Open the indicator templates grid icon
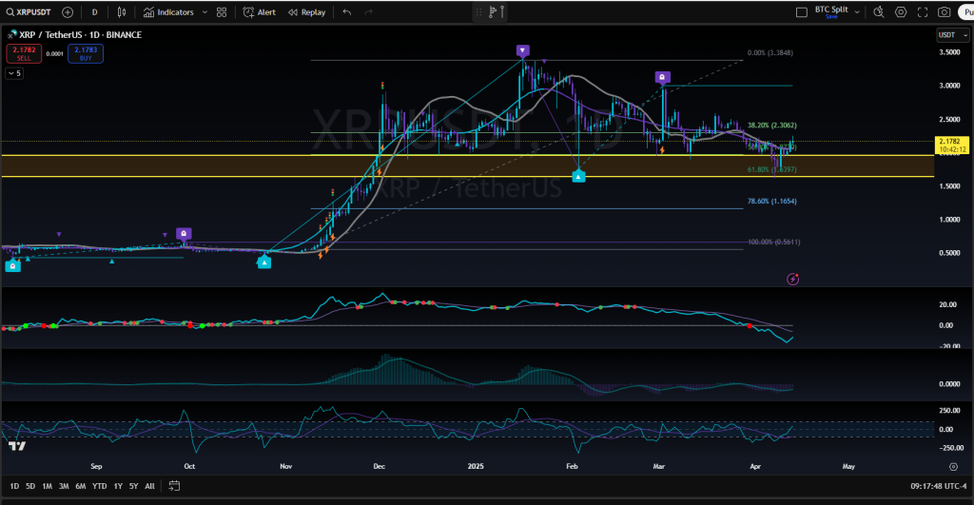Image resolution: width=974 pixels, height=505 pixels. 222,11
